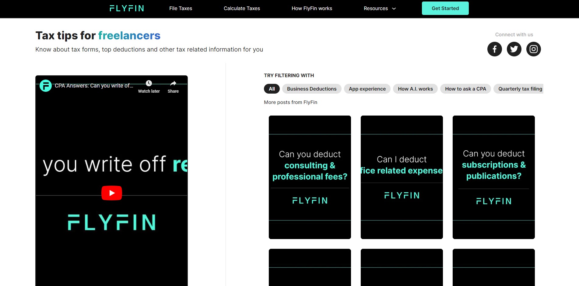Viewport: 579px width, 286px height.
Task: Open the FlyFin Instagram profile icon
Action: point(533,49)
